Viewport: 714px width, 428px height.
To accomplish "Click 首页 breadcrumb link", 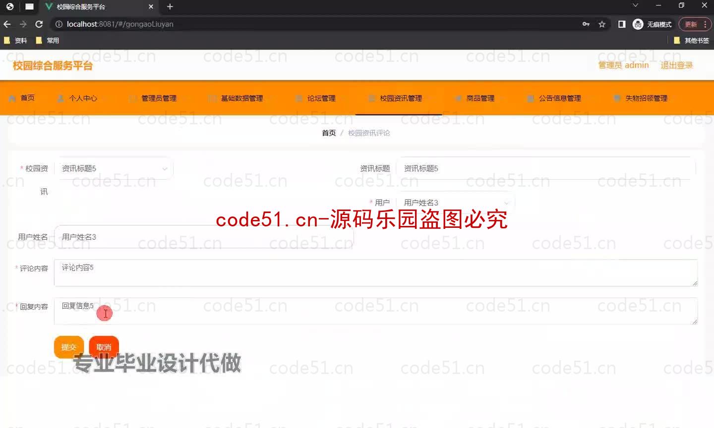I will (x=329, y=133).
